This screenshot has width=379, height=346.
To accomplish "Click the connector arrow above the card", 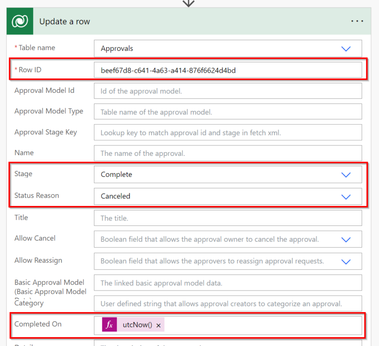I will click(x=189, y=4).
